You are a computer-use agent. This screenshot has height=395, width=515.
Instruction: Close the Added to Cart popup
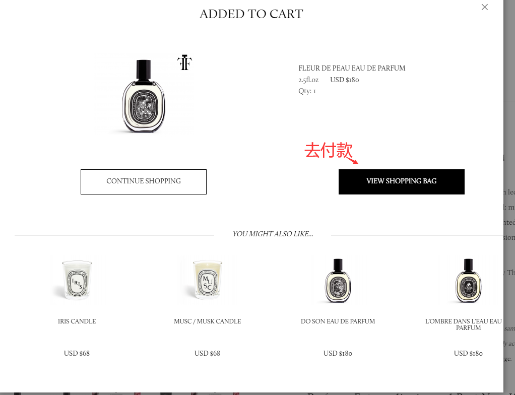pos(484,7)
